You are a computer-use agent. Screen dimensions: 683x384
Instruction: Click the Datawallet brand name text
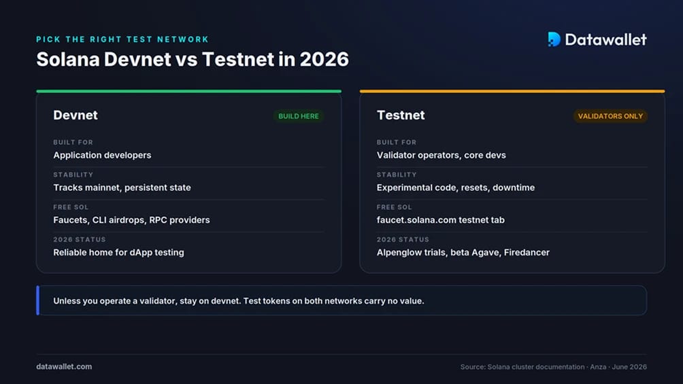click(x=606, y=39)
